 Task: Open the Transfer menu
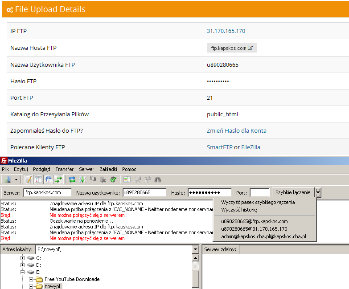tap(65, 169)
